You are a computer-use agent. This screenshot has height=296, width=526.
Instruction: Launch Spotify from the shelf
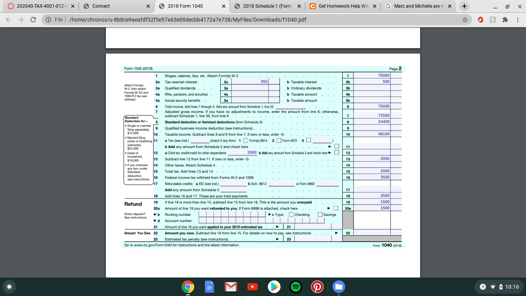tap(295, 287)
